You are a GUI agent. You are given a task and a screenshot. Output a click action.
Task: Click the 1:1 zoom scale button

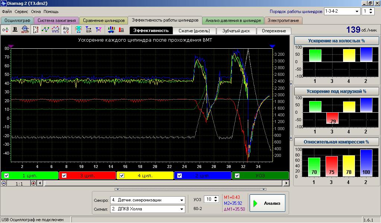pos(19,184)
